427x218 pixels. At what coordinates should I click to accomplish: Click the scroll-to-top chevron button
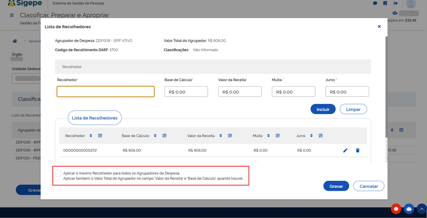point(421,209)
